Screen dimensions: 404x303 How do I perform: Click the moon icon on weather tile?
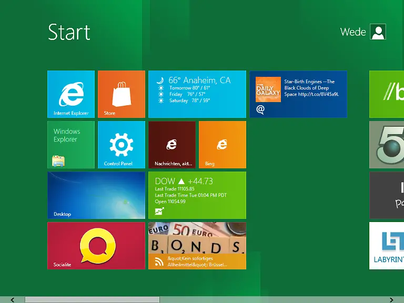click(x=160, y=80)
